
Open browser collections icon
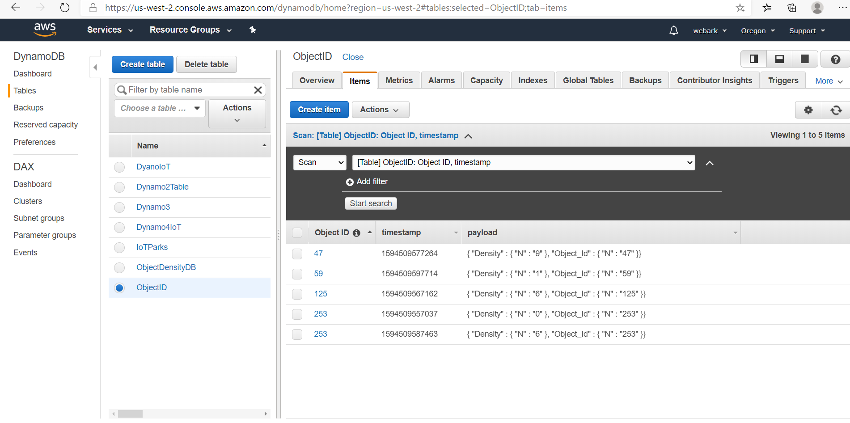pyautogui.click(x=792, y=8)
